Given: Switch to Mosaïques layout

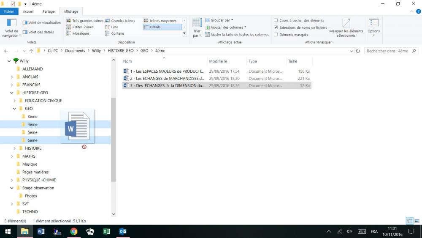Looking at the screenshot, I should [x=78, y=33].
